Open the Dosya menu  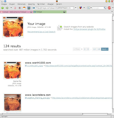(4, 4)
